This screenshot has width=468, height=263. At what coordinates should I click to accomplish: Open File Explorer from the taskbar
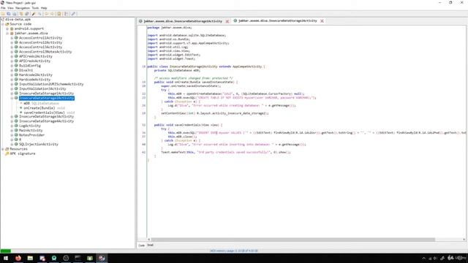[x=30, y=258]
